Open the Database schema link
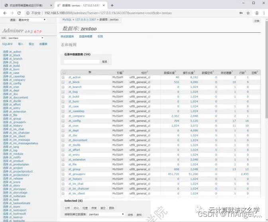Screen dimensions: 268x222 coord(86,36)
